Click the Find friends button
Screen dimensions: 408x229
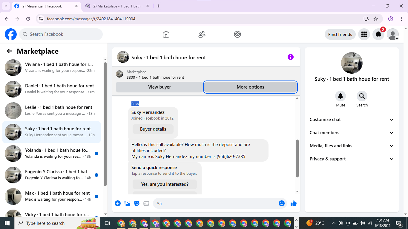[x=340, y=34]
